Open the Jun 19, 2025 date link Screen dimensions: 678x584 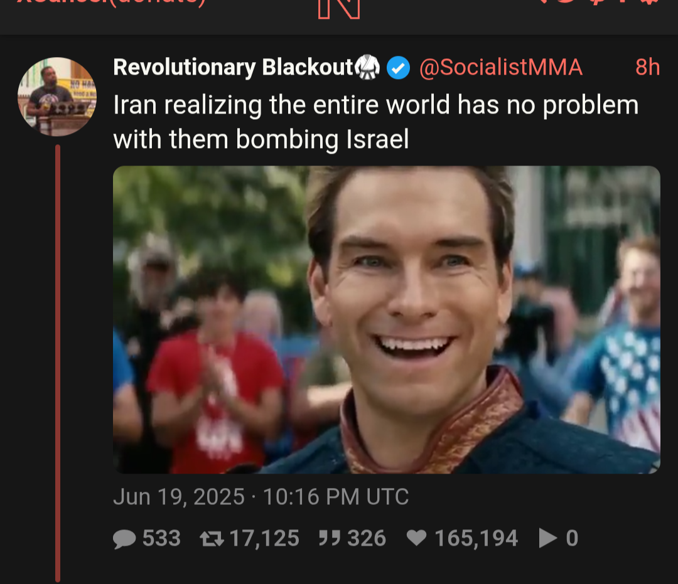click(x=261, y=497)
